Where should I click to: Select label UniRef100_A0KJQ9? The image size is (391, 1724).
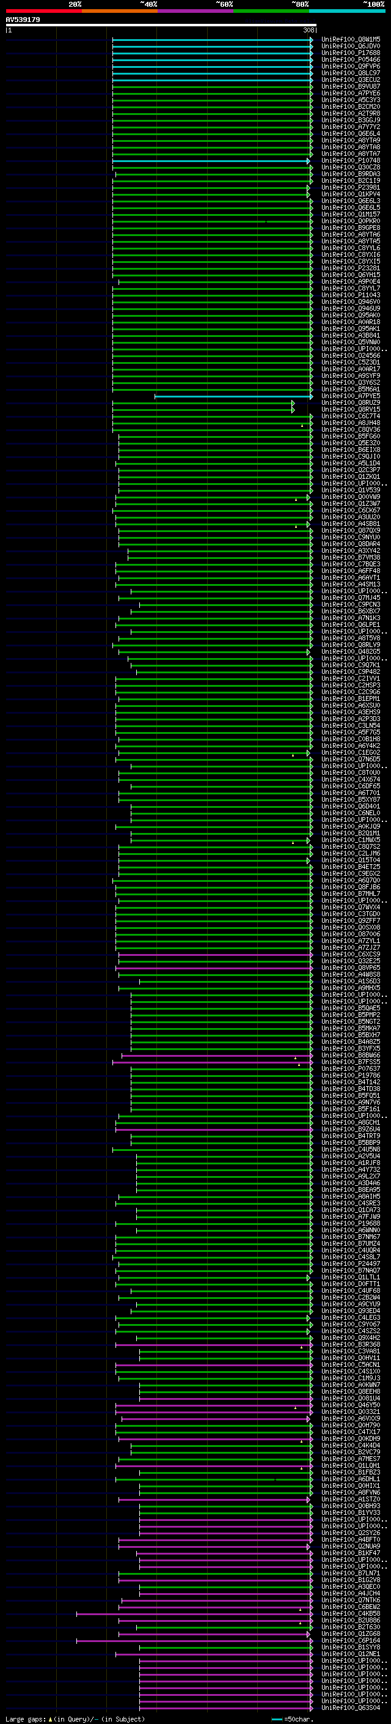(x=351, y=827)
